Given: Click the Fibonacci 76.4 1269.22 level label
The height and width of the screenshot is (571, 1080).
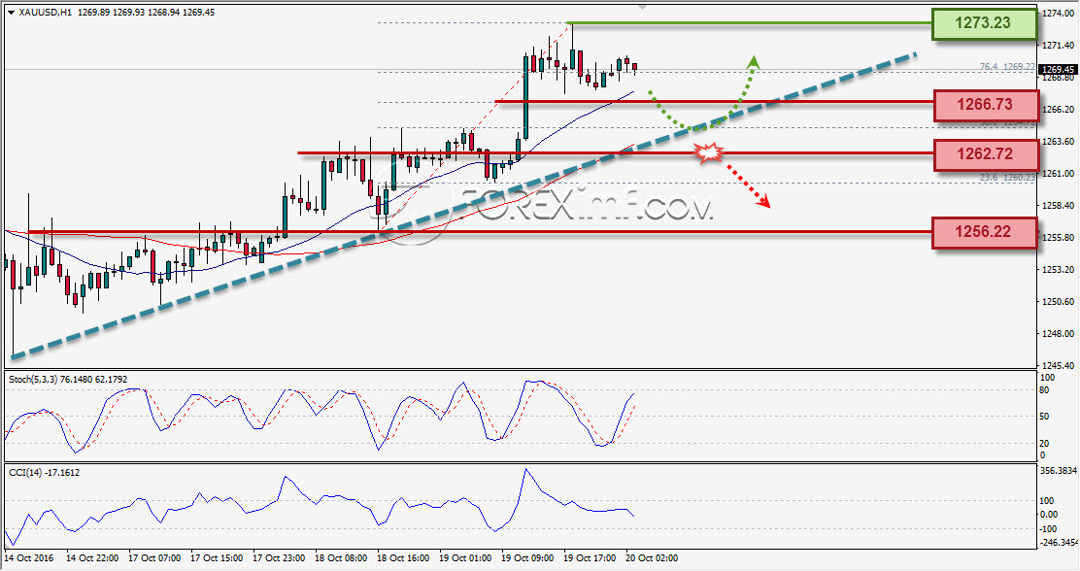Looking at the screenshot, I should 1007,67.
